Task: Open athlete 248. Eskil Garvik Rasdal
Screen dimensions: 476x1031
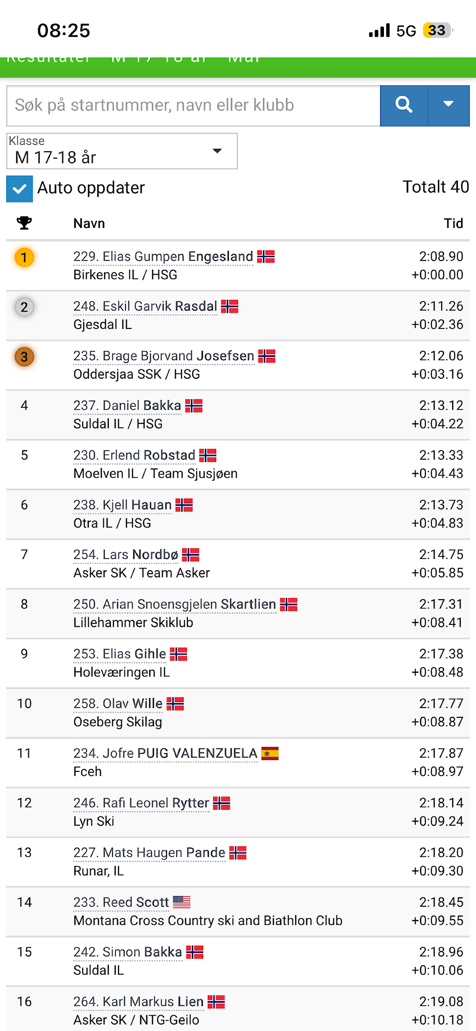Action: (145, 307)
